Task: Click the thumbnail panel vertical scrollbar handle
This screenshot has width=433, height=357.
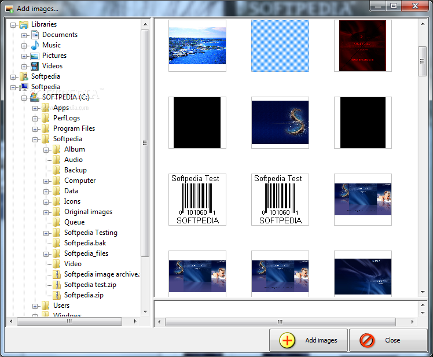Action: point(422,61)
